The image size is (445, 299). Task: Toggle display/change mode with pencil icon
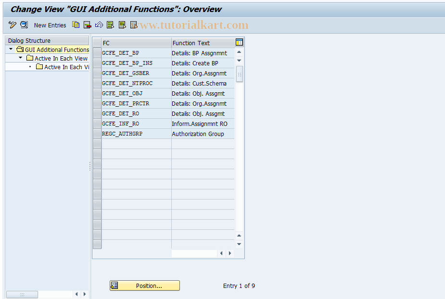click(12, 25)
